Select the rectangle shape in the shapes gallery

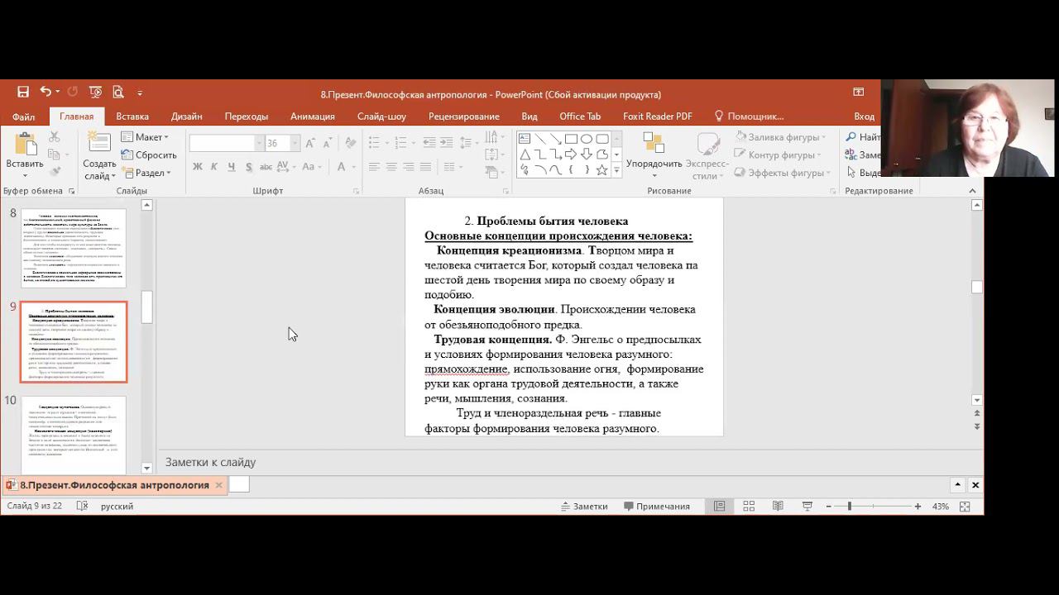pos(571,139)
